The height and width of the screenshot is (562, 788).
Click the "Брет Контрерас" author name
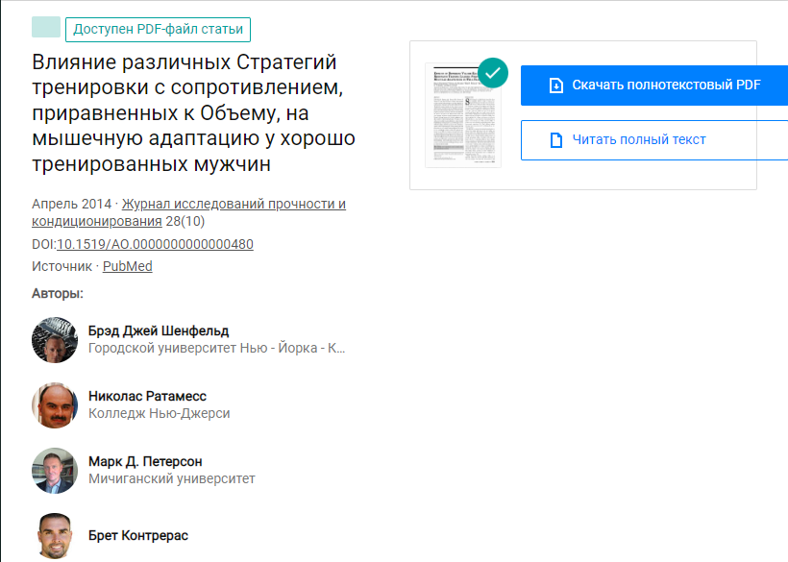coord(138,537)
